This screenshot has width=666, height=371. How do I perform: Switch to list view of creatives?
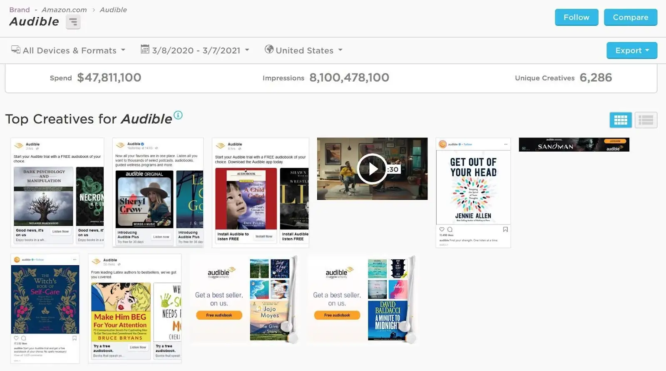click(x=646, y=120)
